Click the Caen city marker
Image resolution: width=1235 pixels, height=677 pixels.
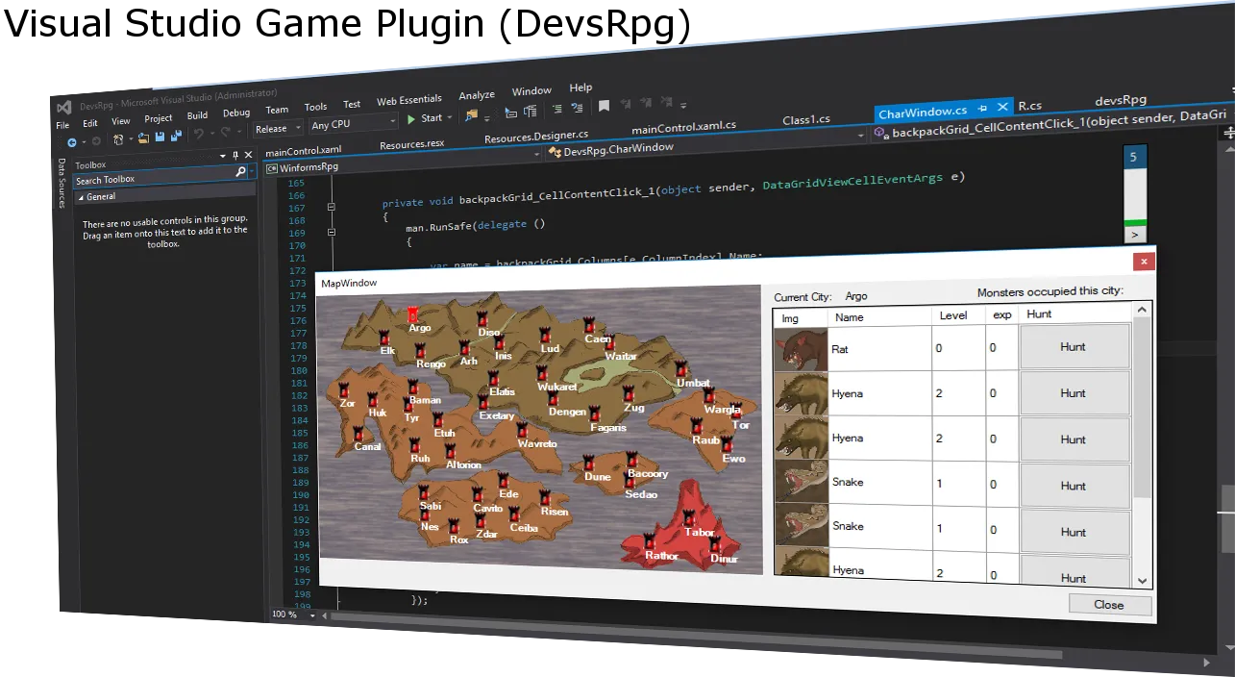coord(591,325)
